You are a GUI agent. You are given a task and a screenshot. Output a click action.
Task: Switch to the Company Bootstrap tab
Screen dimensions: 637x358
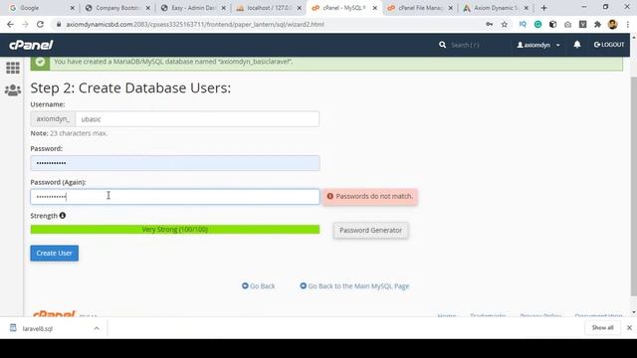coord(116,8)
